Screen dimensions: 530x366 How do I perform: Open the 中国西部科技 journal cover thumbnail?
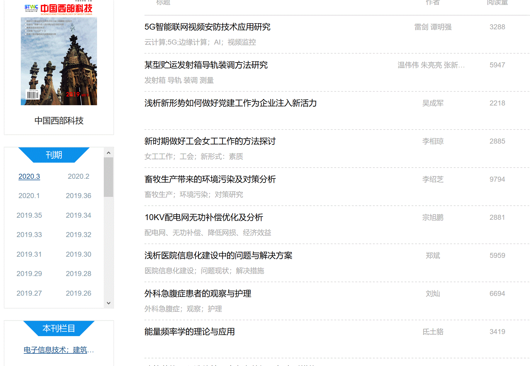click(x=59, y=61)
